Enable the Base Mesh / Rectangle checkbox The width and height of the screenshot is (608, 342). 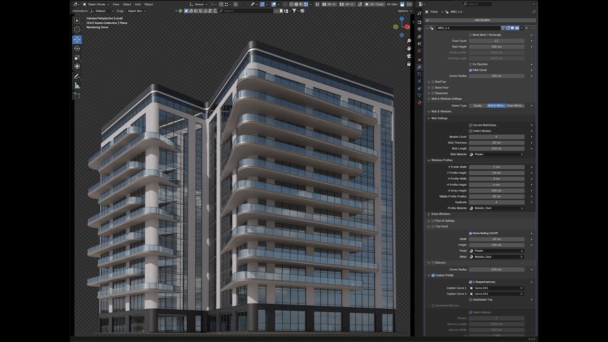click(471, 35)
